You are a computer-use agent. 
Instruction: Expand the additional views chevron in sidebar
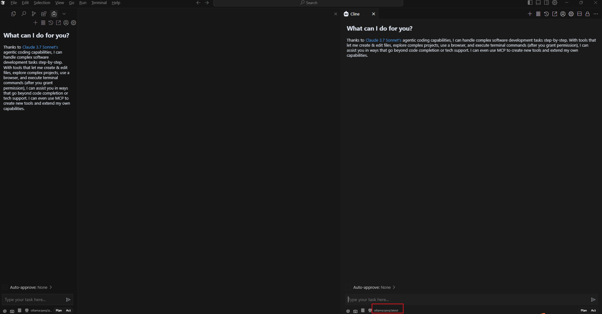pos(64,14)
